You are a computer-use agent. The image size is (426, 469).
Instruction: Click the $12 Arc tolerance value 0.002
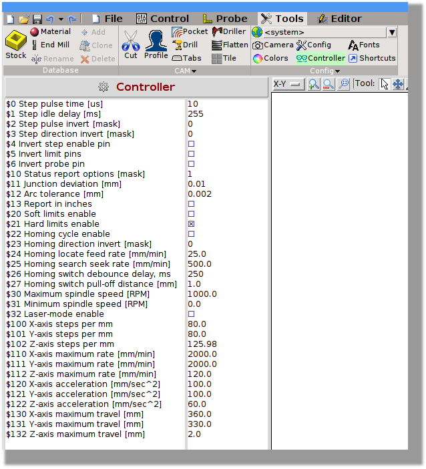[x=200, y=194]
